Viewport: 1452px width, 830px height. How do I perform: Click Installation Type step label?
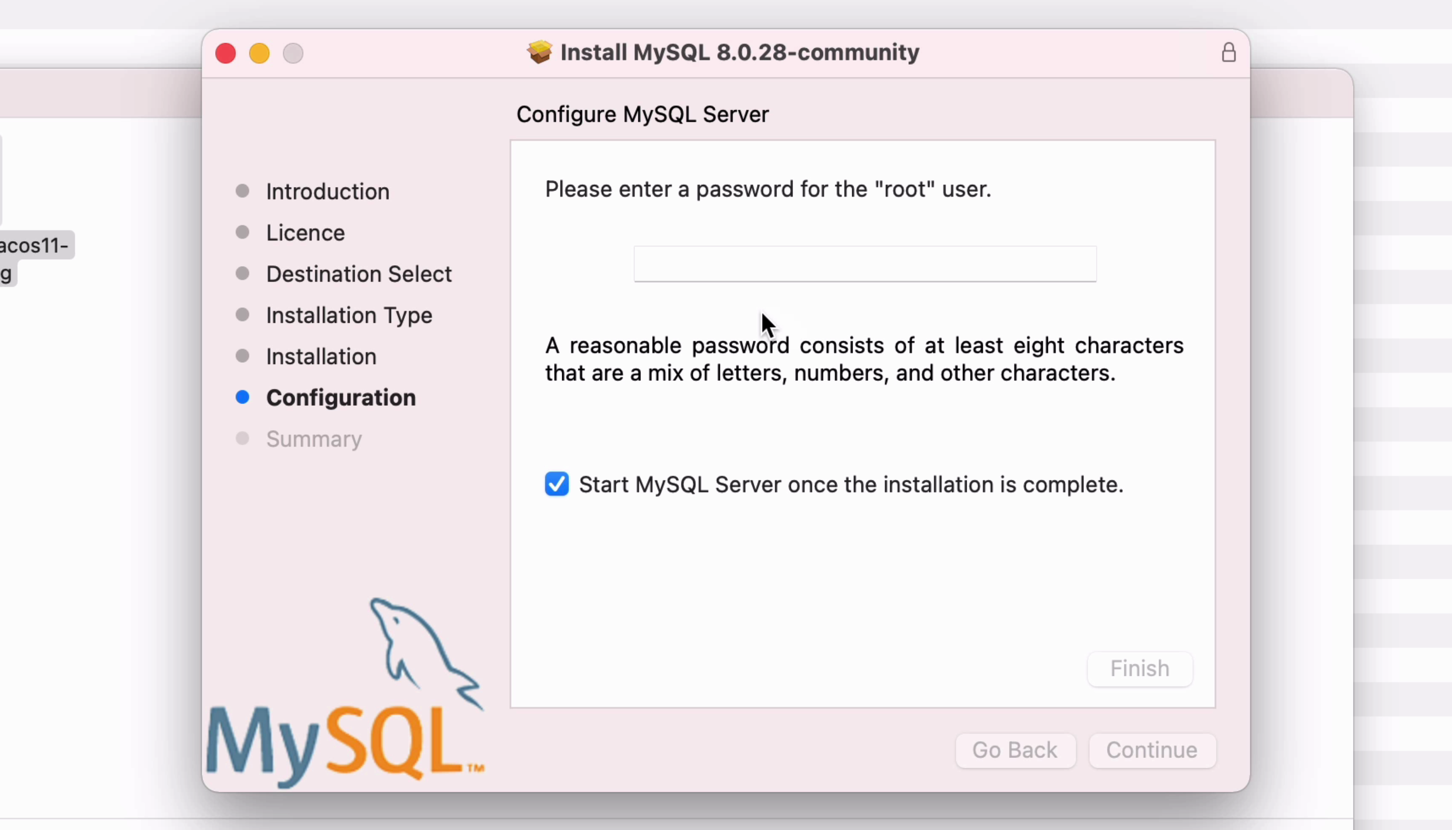pos(349,315)
